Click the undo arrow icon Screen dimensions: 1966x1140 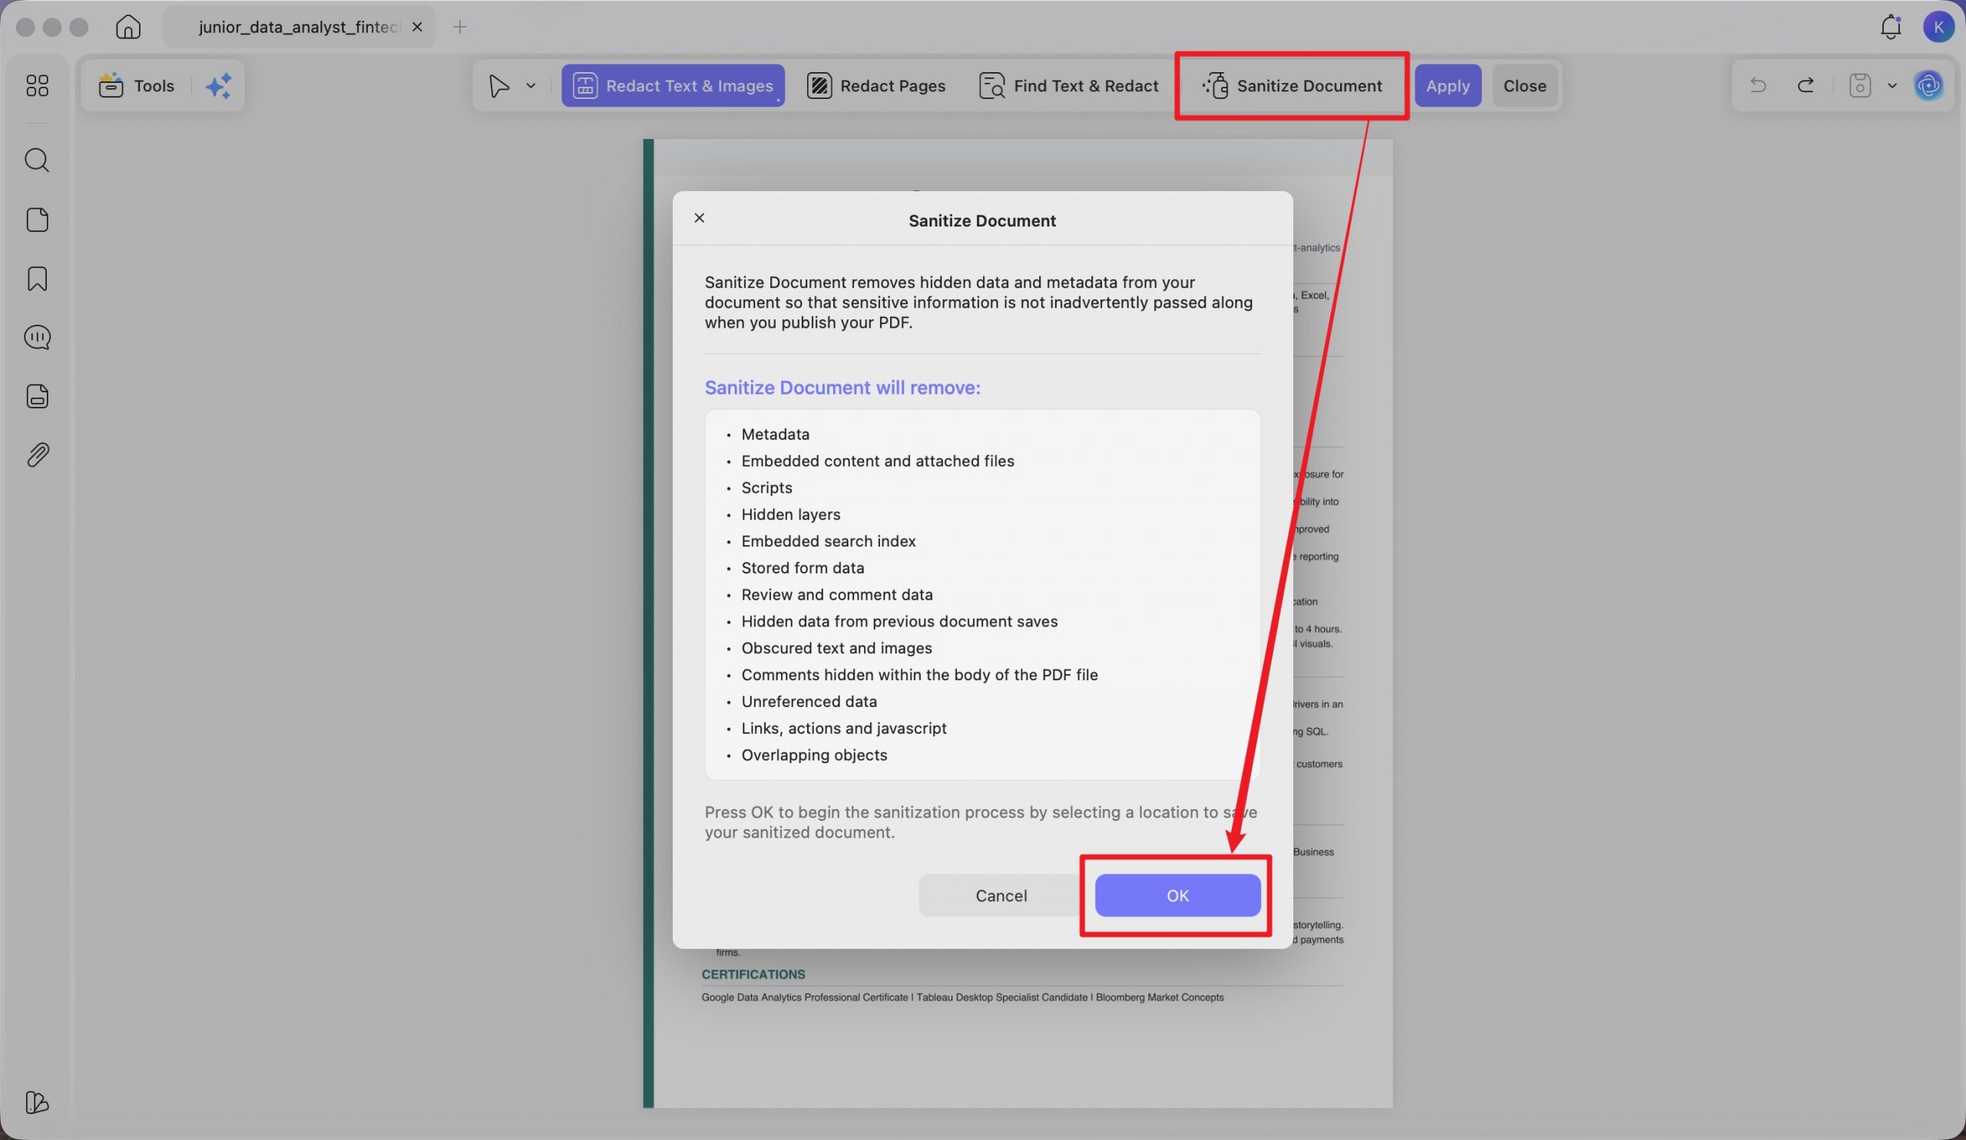click(x=1758, y=85)
